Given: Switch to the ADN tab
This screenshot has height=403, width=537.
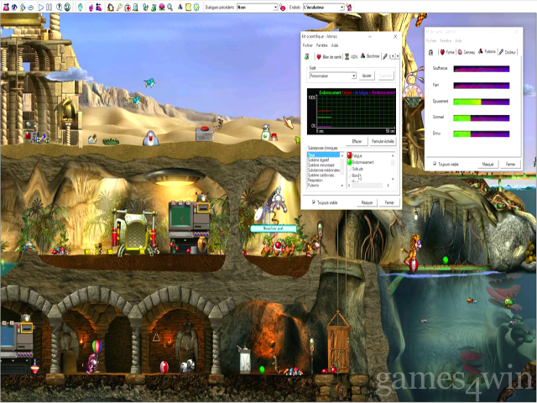Looking at the screenshot, I should [352, 56].
